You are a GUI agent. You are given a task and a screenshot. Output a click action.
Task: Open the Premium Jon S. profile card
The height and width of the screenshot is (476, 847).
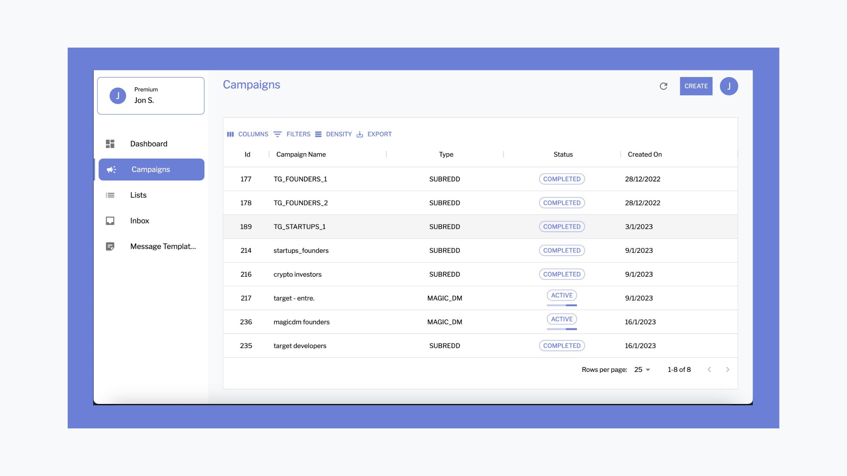click(151, 96)
